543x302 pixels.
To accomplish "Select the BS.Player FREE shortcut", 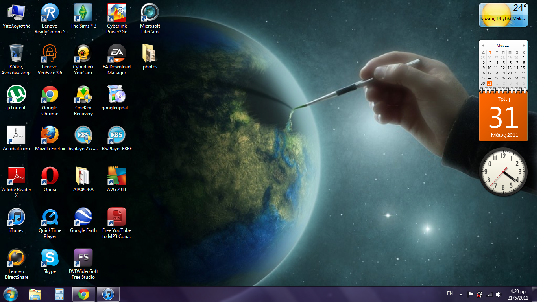I will (x=117, y=139).
